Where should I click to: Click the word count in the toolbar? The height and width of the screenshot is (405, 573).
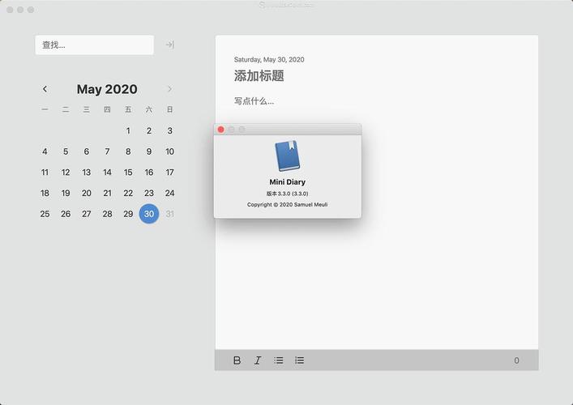click(516, 360)
